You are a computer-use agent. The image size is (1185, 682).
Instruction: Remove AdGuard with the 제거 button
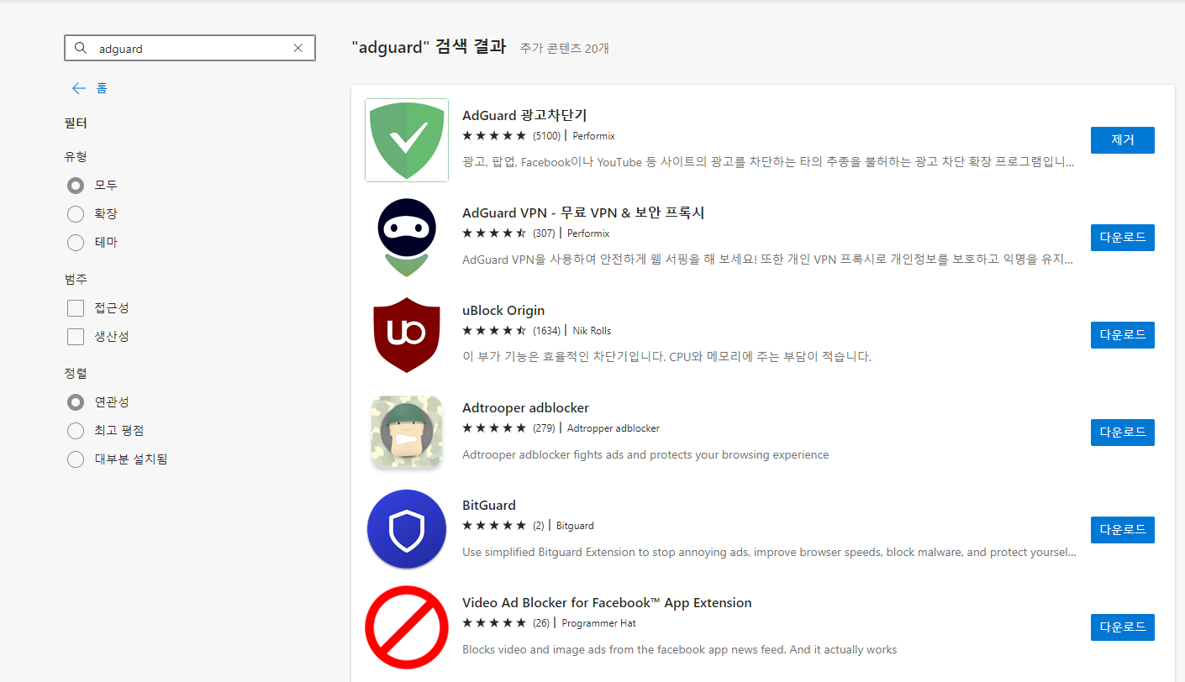(x=1122, y=140)
